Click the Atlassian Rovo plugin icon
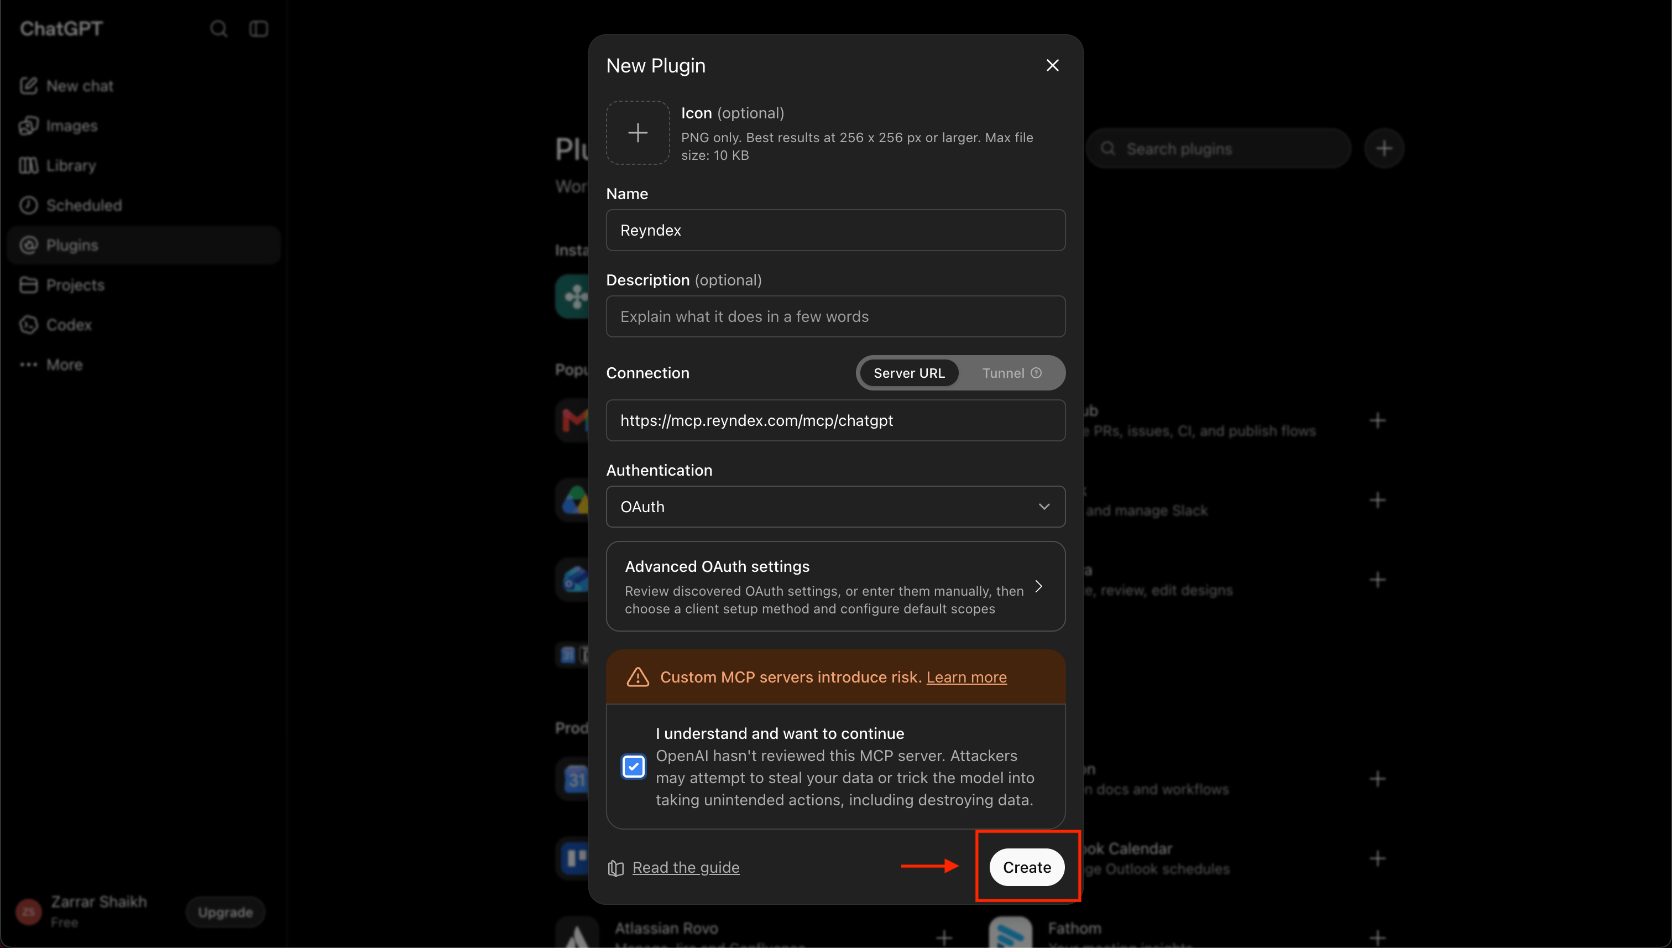Screen dimensions: 1672x948 (577, 933)
